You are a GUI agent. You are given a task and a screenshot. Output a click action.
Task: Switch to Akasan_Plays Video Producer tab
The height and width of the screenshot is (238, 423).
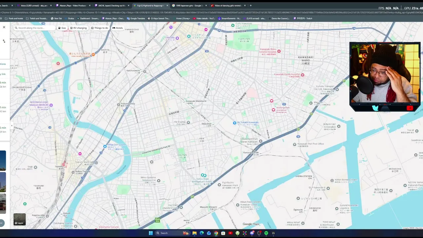(73, 5)
